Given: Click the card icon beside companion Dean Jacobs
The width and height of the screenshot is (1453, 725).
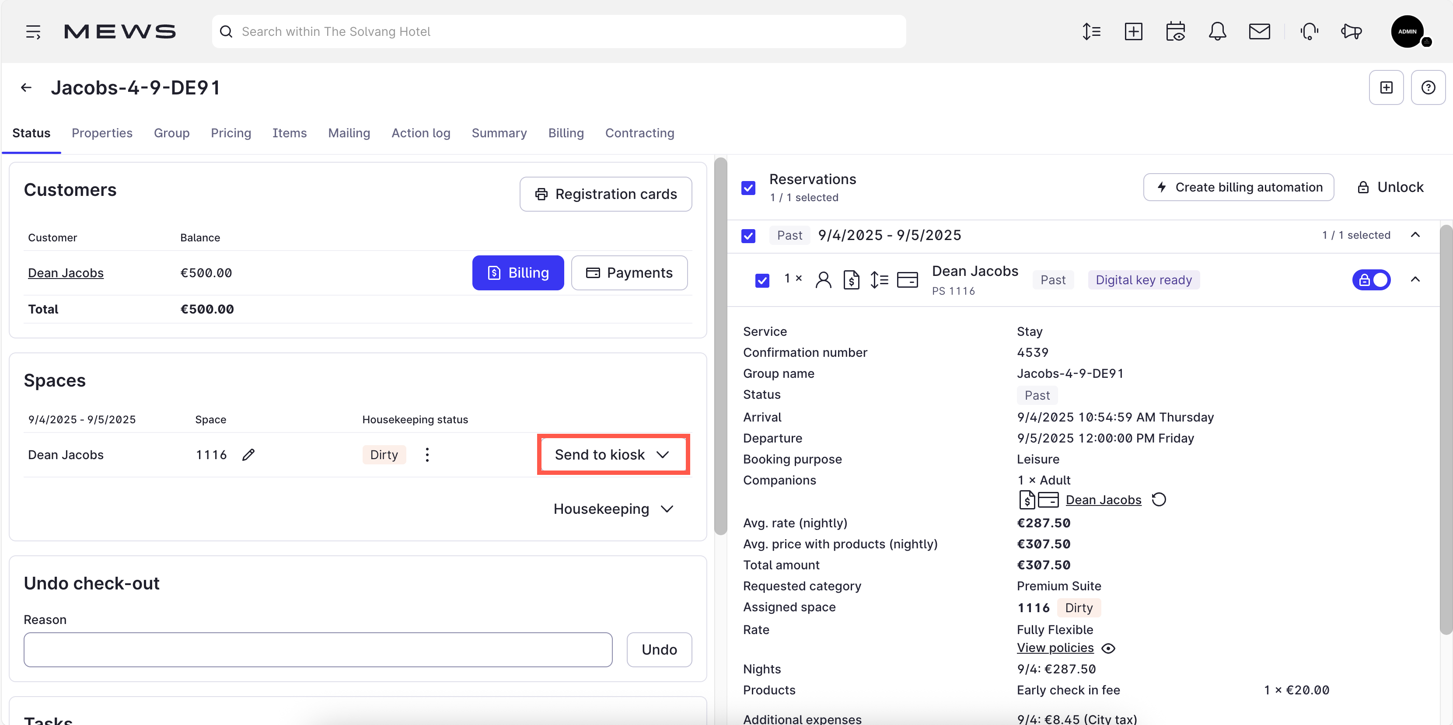Looking at the screenshot, I should coord(1048,499).
